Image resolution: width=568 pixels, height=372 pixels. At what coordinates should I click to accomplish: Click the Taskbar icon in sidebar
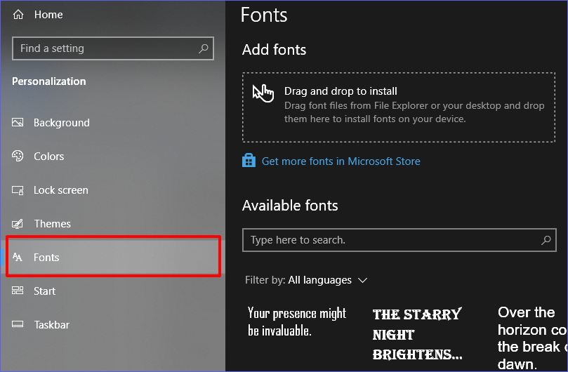[x=18, y=324]
